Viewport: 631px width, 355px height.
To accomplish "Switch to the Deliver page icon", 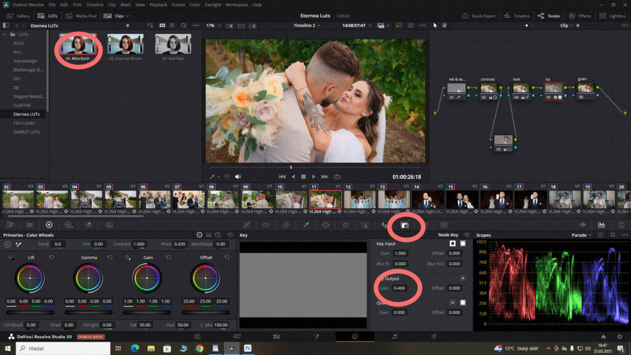I will (433, 337).
